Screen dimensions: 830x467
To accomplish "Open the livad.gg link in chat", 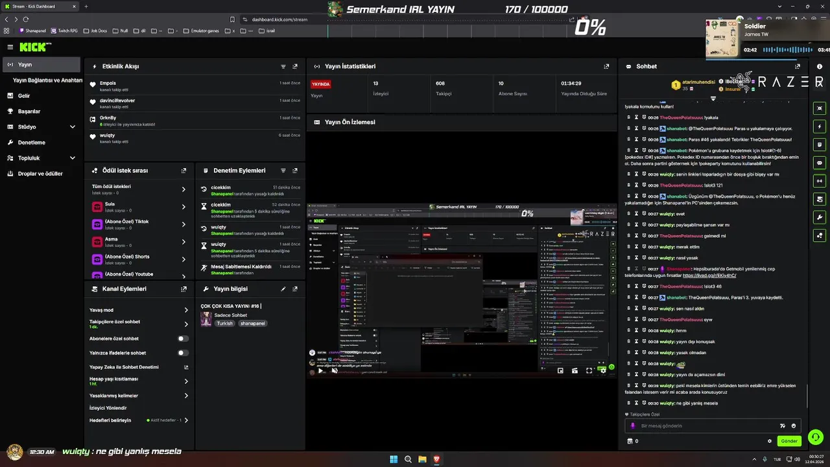I will [709, 276].
